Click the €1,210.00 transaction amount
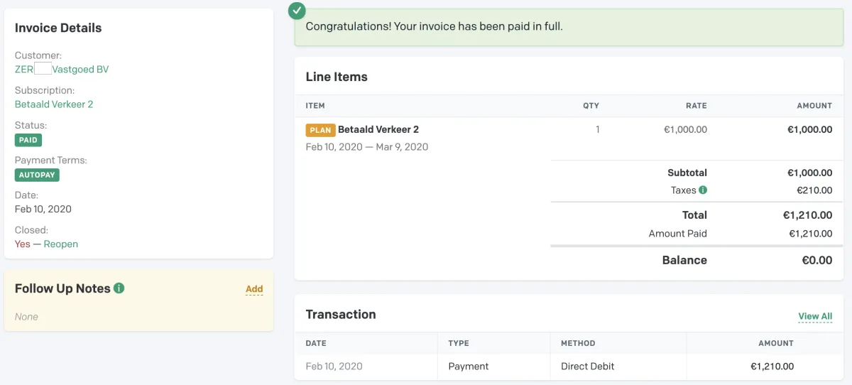 (772, 367)
